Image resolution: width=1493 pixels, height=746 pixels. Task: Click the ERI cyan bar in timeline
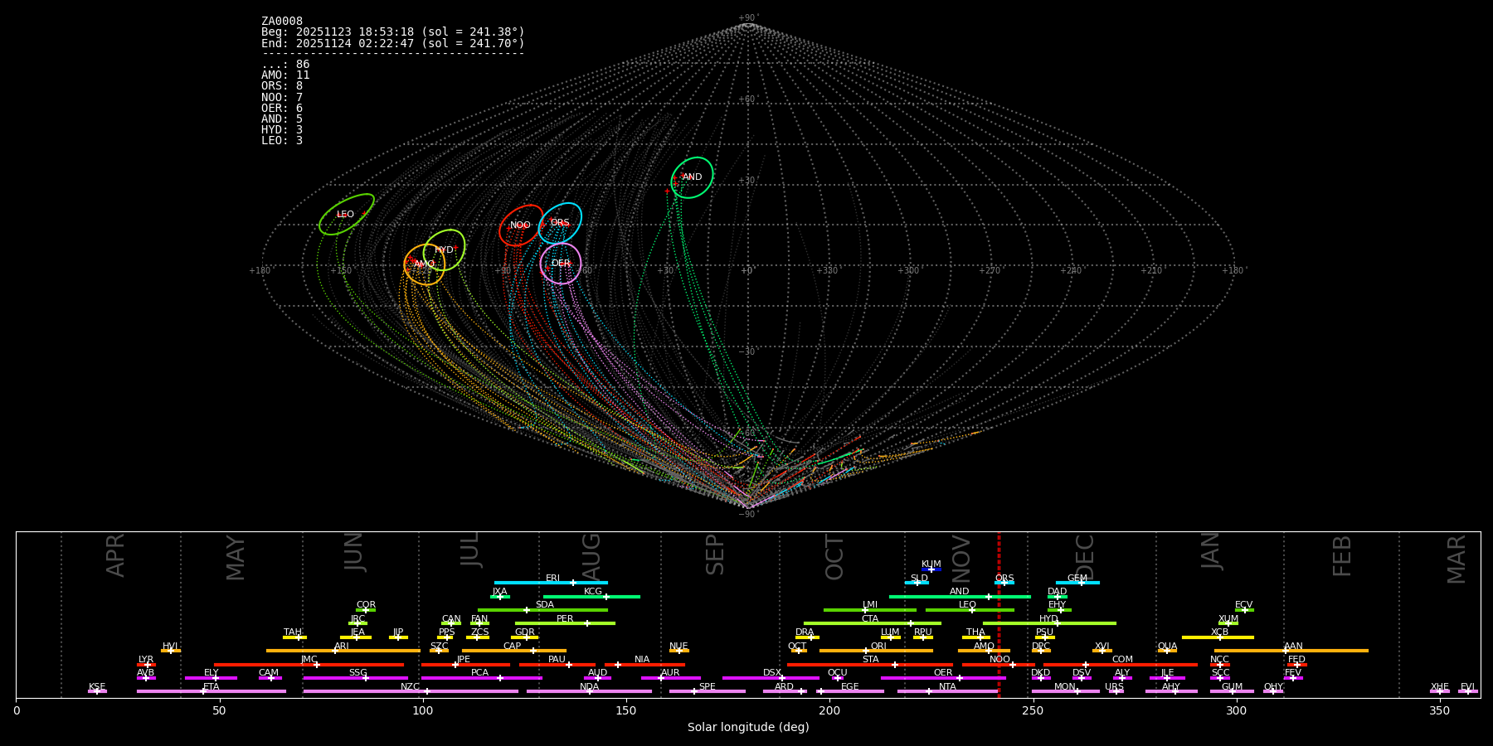pos(551,583)
